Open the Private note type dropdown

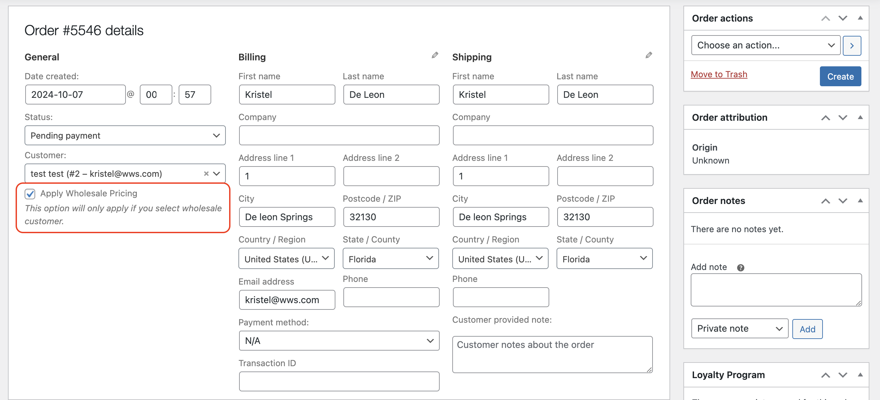pos(739,328)
